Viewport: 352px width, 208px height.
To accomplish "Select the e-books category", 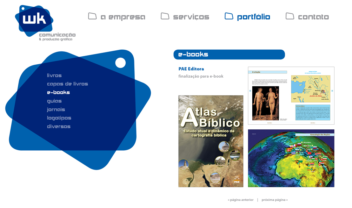I will coord(58,92).
